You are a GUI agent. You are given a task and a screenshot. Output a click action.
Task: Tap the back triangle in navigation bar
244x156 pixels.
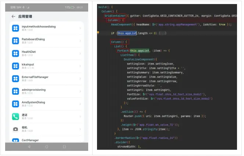(29, 147)
